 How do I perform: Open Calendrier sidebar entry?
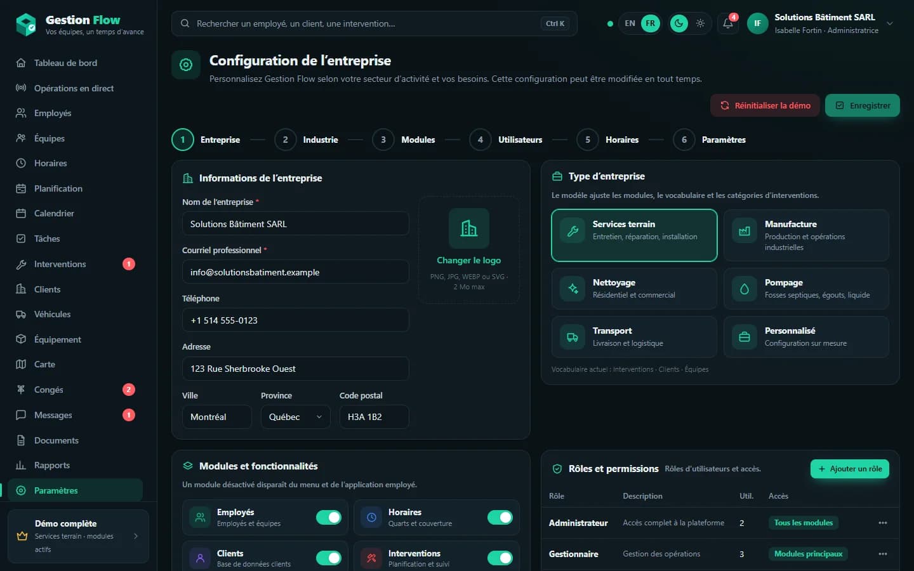pos(75,213)
